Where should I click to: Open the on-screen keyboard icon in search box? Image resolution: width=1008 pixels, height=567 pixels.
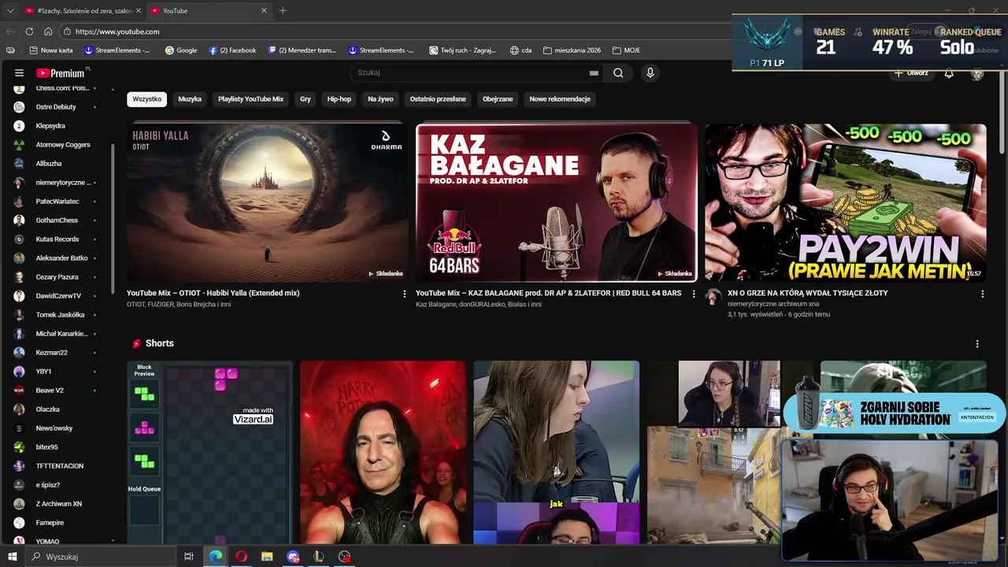coord(595,73)
